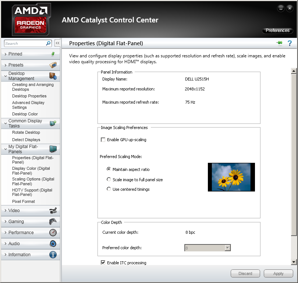Collapse the Desktop Management section
Image resolution: width=298 pixels, height=283 pixels.
pos(6,76)
